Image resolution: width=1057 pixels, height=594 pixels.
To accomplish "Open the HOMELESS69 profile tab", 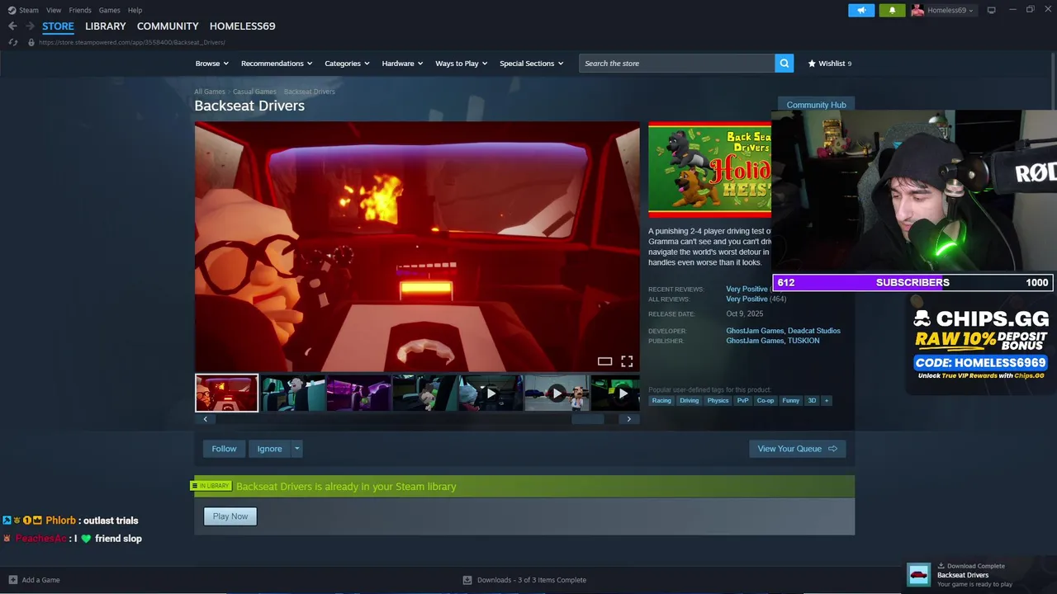I will tap(242, 26).
